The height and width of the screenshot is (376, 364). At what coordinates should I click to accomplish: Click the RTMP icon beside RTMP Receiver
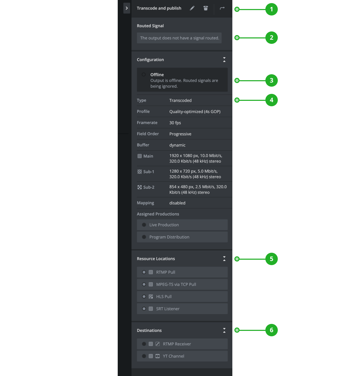point(157,344)
